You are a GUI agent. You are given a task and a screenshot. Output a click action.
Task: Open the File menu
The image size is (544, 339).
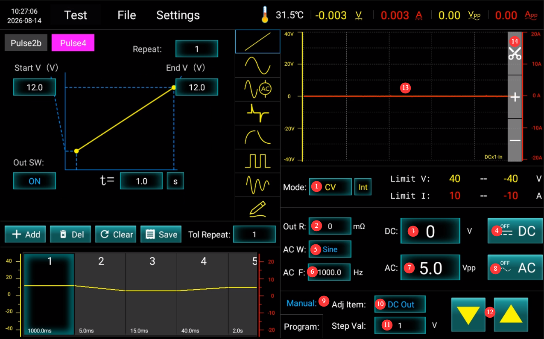(127, 15)
